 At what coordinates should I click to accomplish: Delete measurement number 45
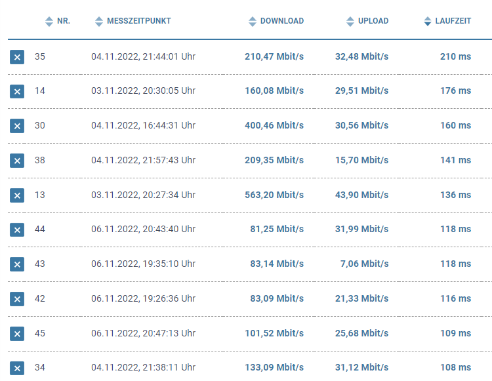point(17,334)
